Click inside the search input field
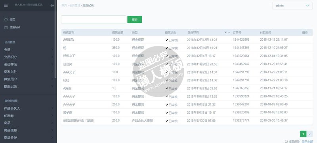This screenshot has height=143, width=317. click(94, 19)
